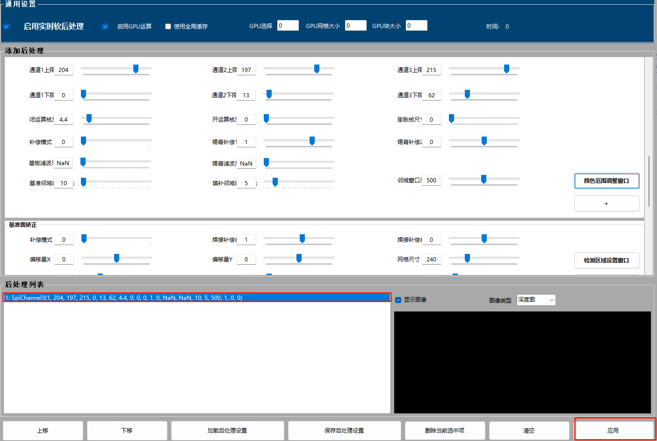
Task: Click the 偏移量X value box
Action: point(64,260)
